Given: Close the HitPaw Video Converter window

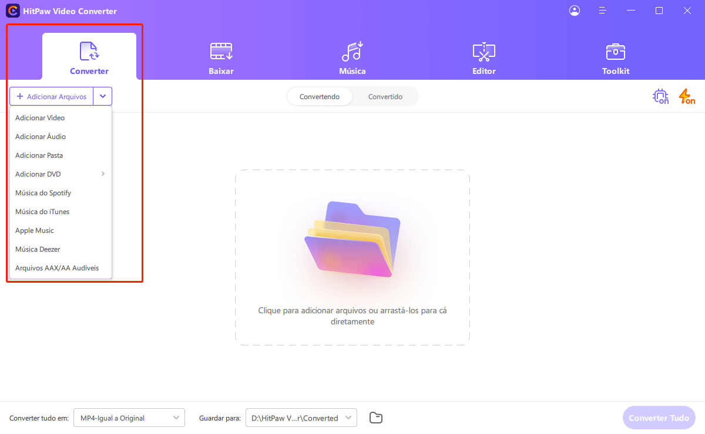Looking at the screenshot, I should coord(687,11).
